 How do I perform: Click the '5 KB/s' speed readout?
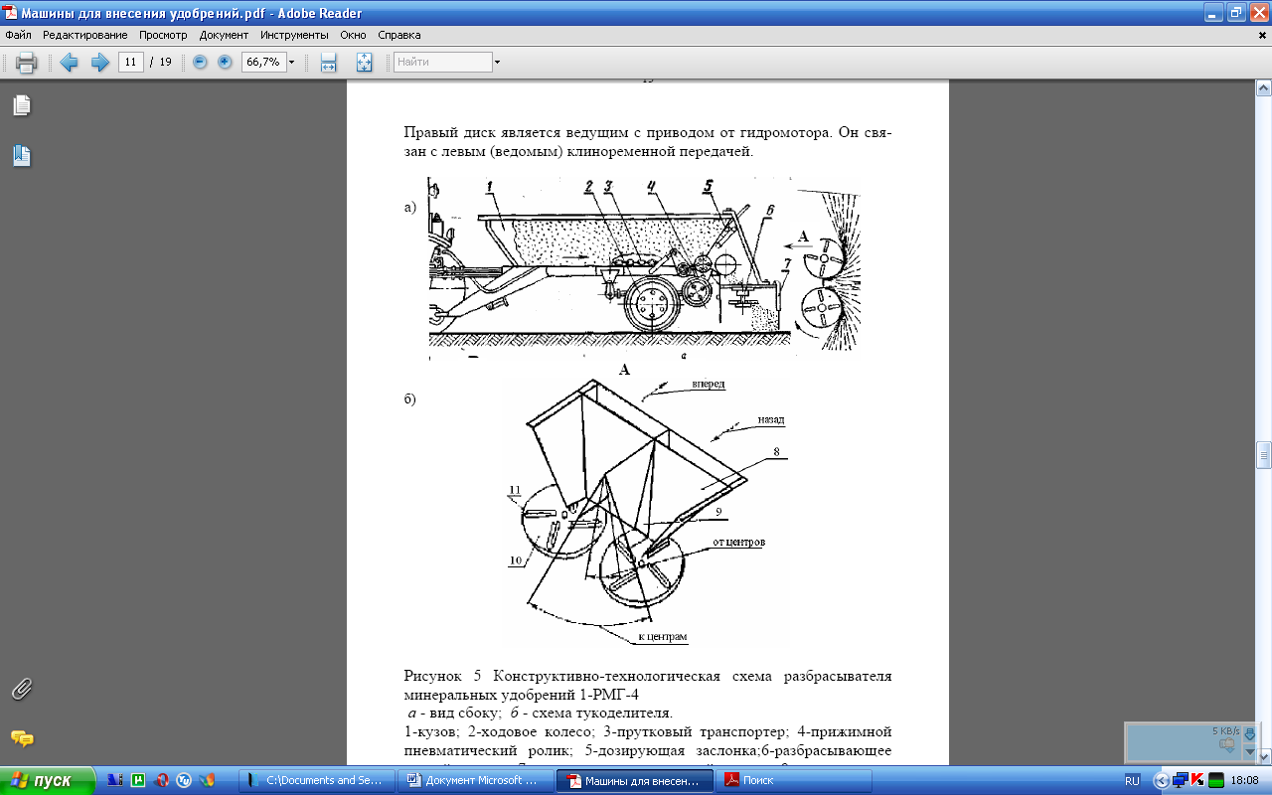(1228, 730)
